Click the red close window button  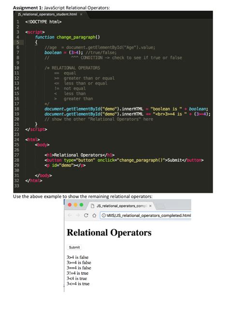point(70,204)
